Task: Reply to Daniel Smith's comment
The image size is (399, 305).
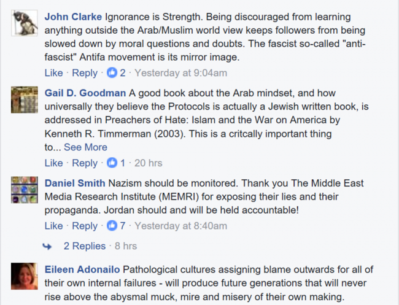Action: pyautogui.click(x=85, y=226)
